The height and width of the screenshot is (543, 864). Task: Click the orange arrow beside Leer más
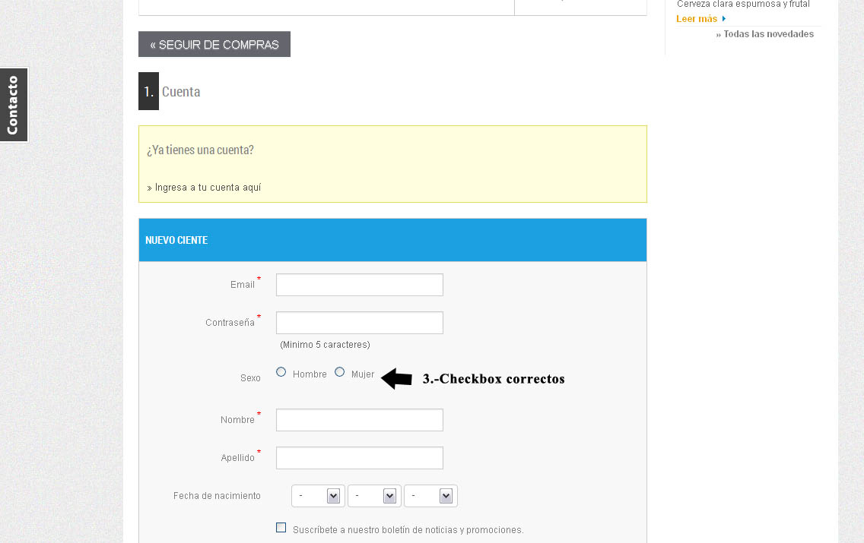point(724,19)
